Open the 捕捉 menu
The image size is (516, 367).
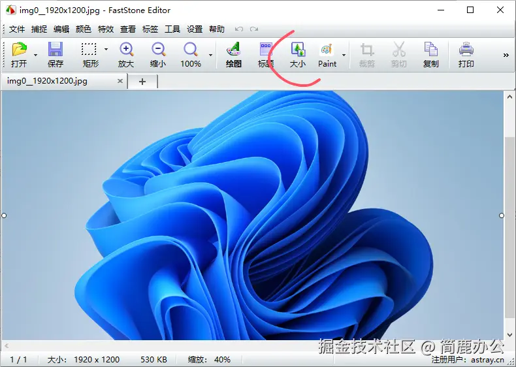coord(39,29)
